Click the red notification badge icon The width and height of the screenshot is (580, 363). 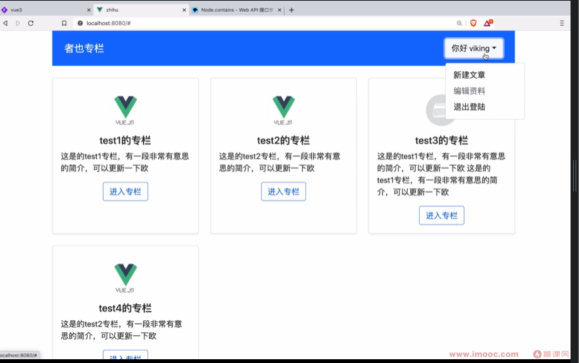click(x=487, y=23)
